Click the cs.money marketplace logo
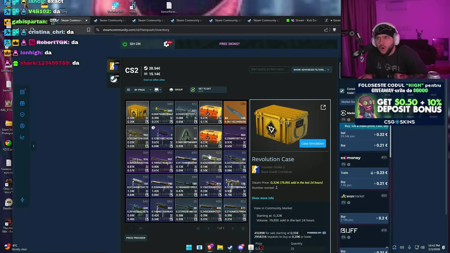The image size is (450, 253). pos(351,158)
